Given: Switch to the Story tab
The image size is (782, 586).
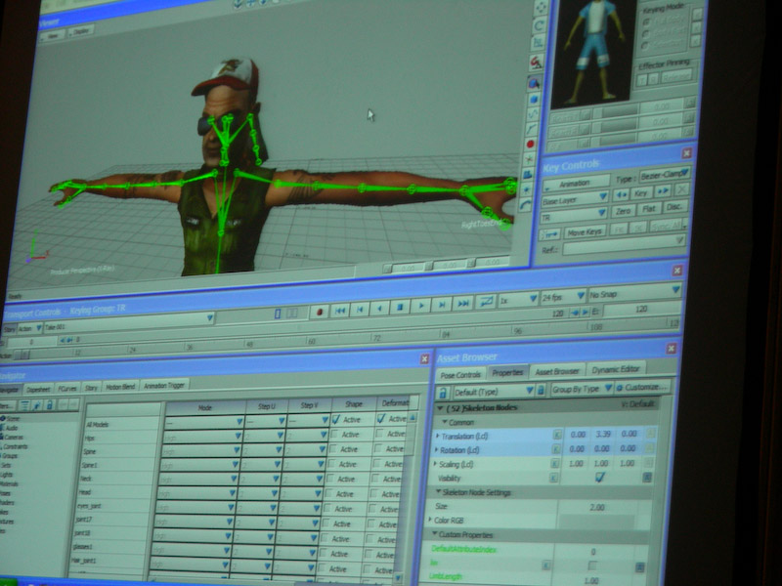Looking at the screenshot, I should [x=91, y=387].
